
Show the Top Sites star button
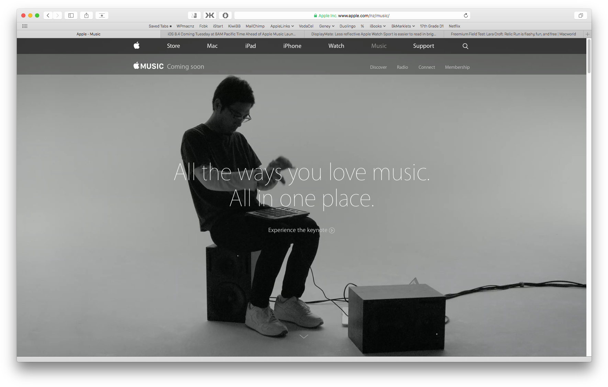(x=102, y=15)
